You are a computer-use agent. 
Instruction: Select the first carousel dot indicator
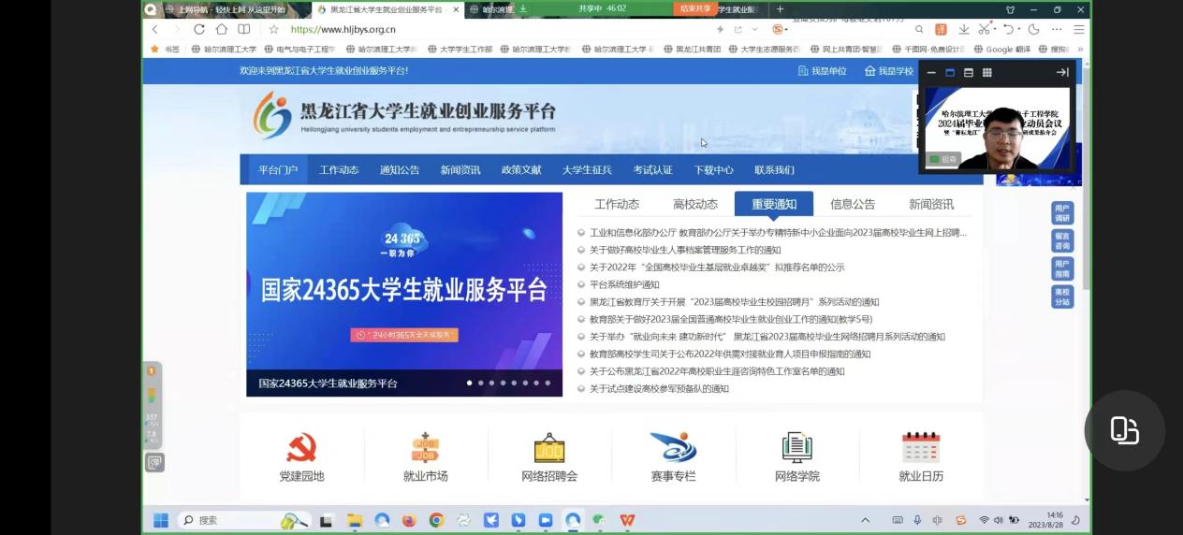[x=469, y=383]
